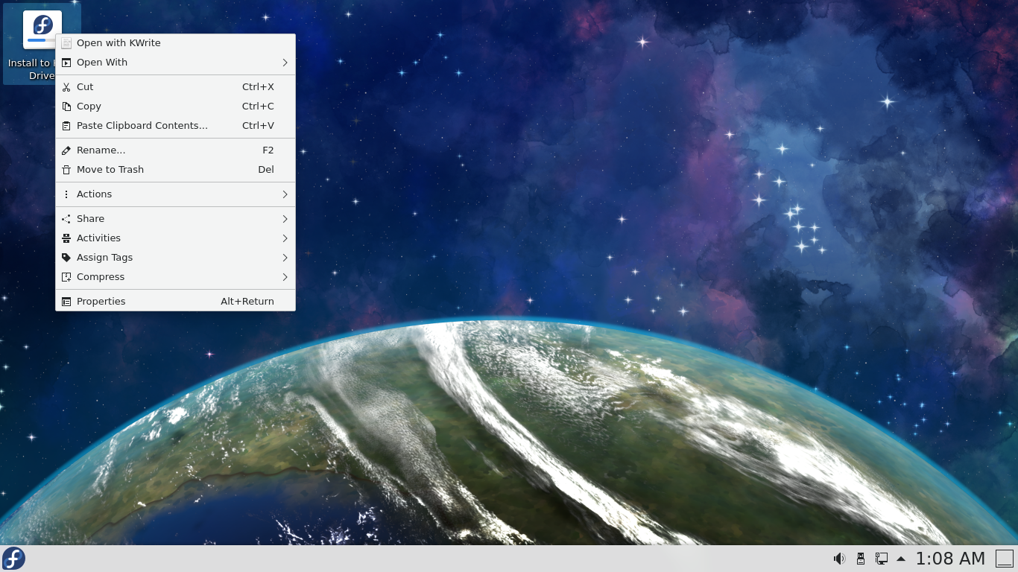Select Copy from the context menu
The width and height of the screenshot is (1018, 572).
175,107
